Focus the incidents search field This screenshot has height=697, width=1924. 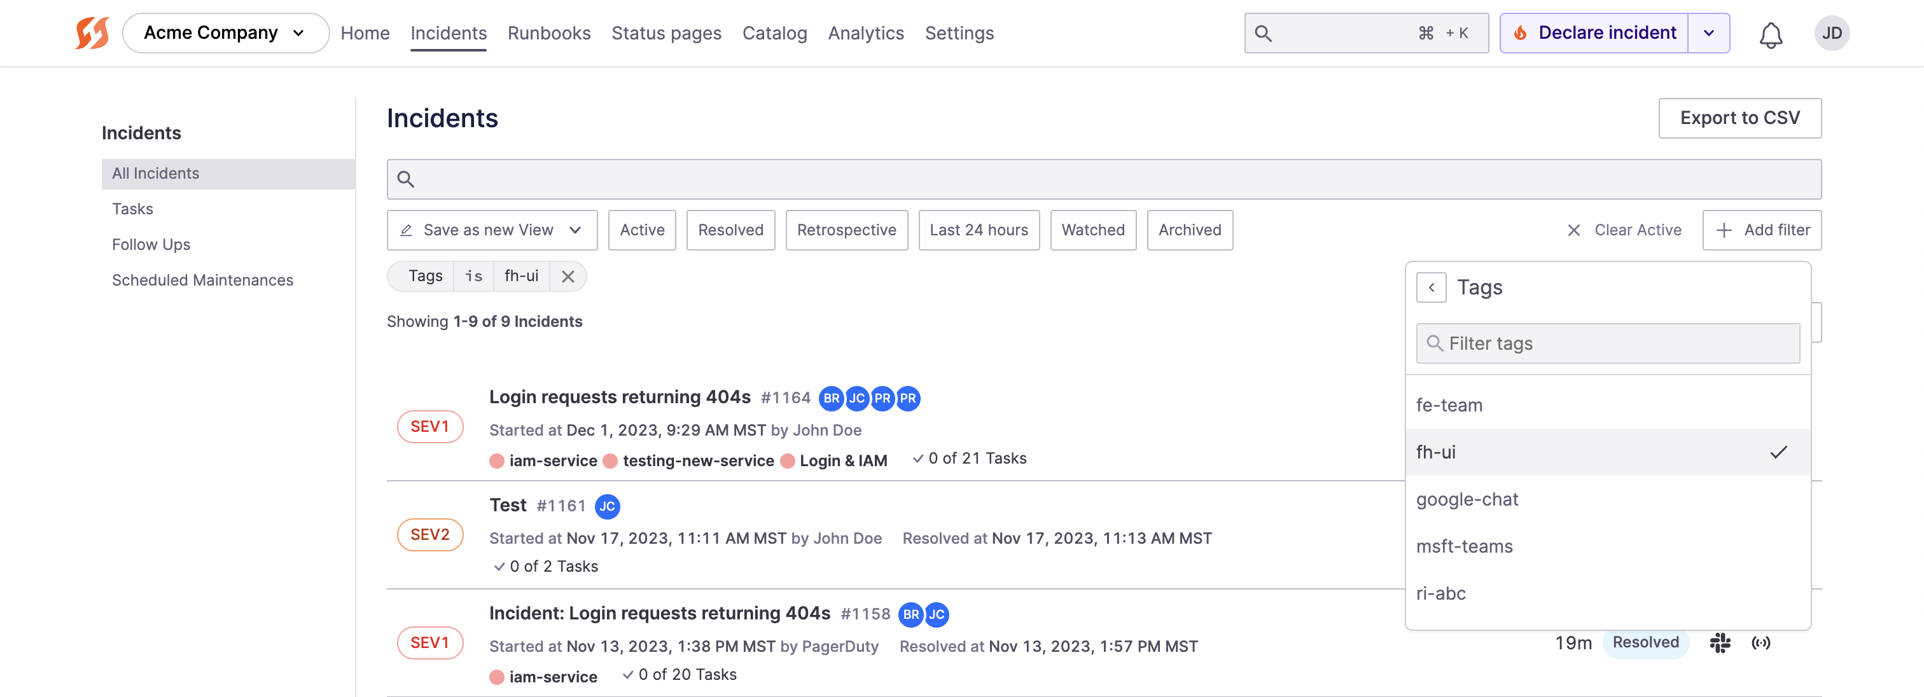pos(1104,179)
